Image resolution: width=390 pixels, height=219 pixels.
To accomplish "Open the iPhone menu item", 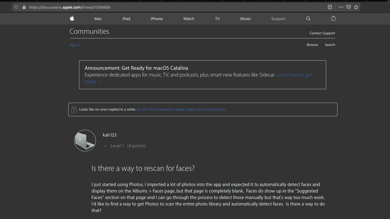I will [x=157, y=19].
